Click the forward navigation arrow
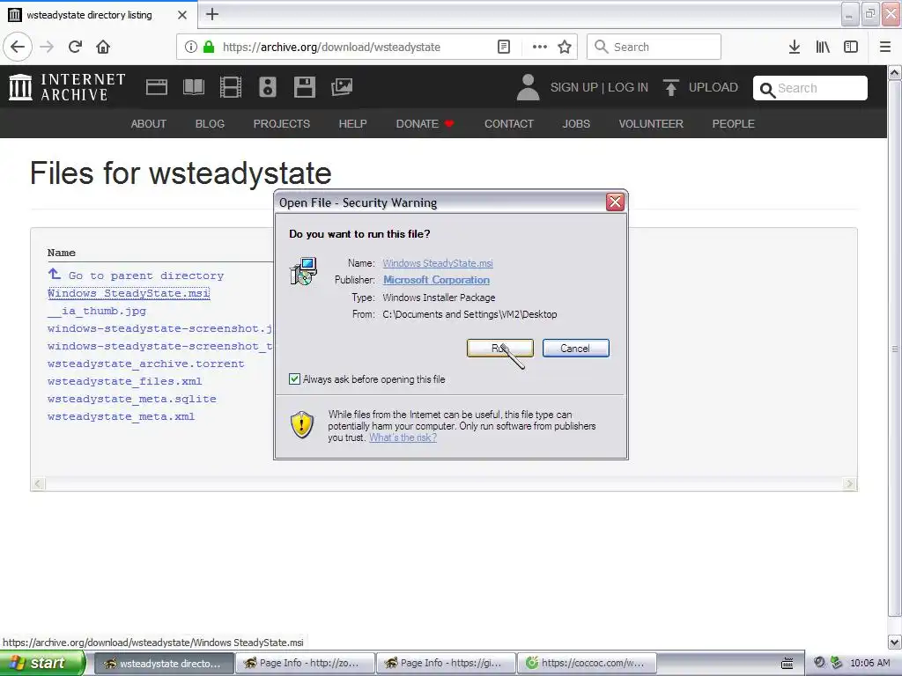The image size is (902, 676). [x=47, y=47]
